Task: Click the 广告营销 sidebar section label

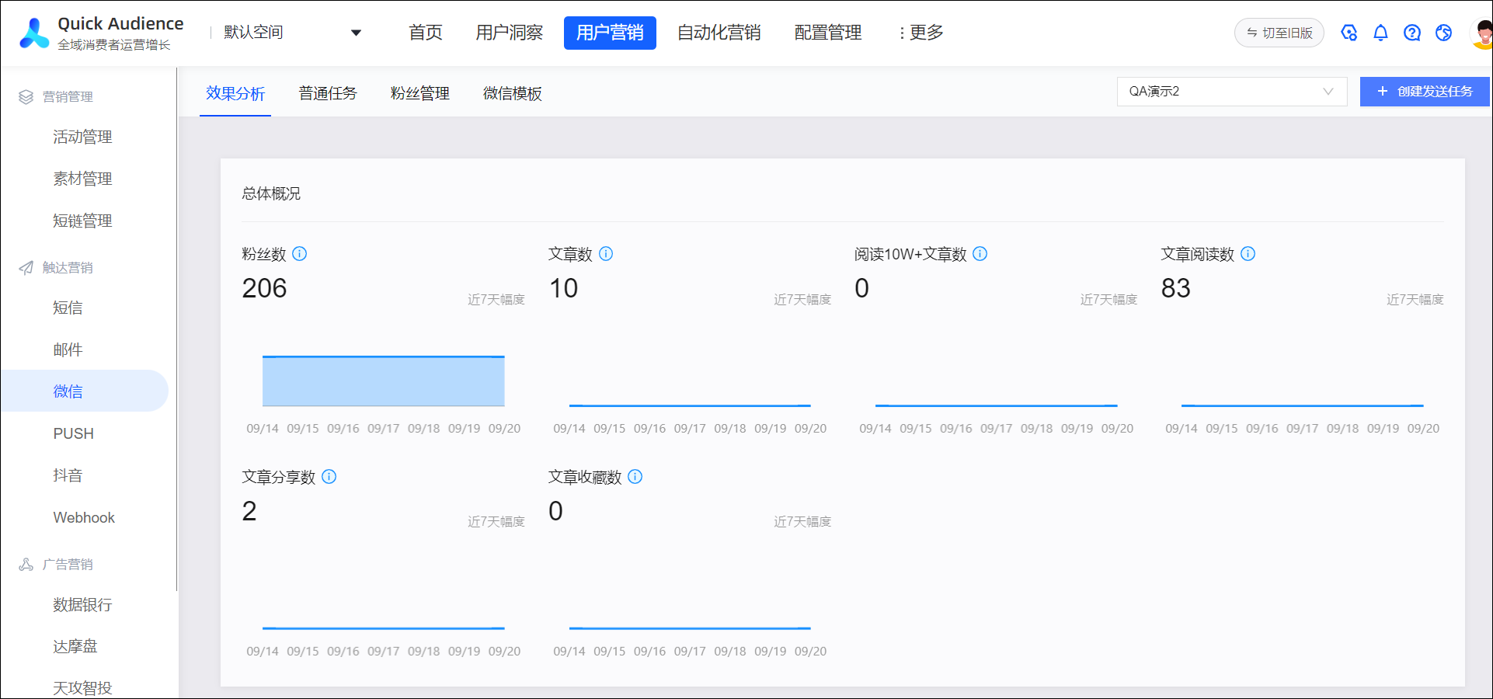Action: pos(68,565)
